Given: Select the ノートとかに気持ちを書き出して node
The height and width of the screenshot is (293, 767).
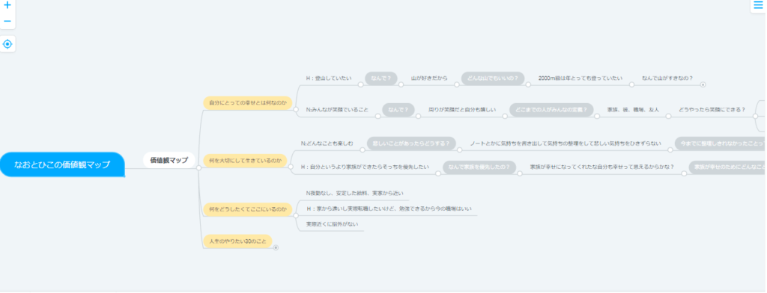Looking at the screenshot, I should click(x=566, y=144).
